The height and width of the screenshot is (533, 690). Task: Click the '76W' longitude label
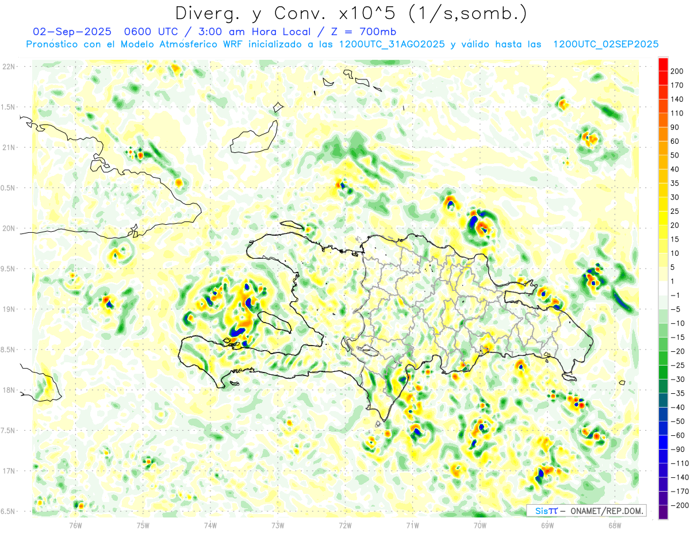[75, 525]
